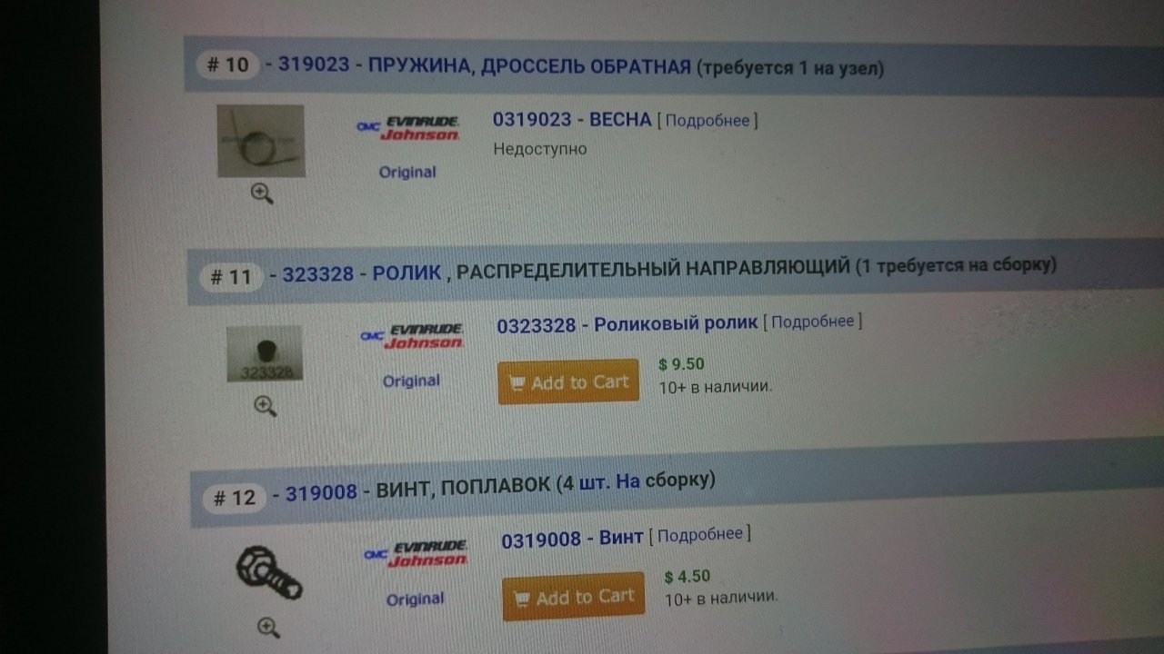Click Evinrude Johnson logo for part 0319008

[x=416, y=553]
